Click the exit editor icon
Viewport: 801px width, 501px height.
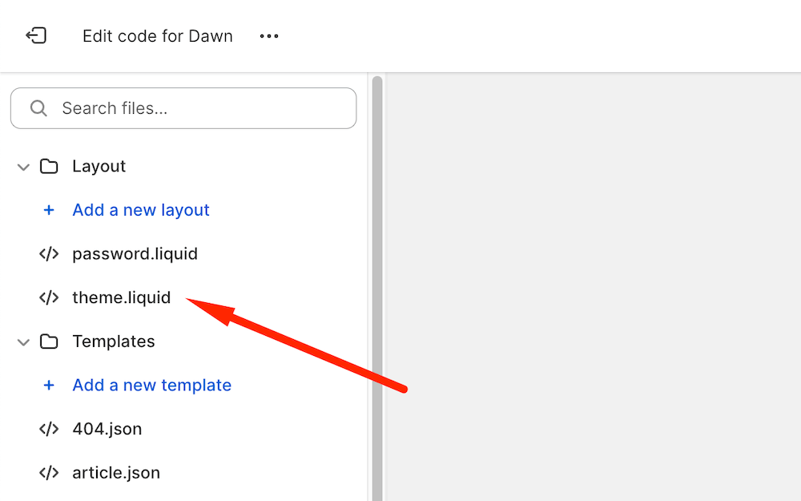point(36,36)
